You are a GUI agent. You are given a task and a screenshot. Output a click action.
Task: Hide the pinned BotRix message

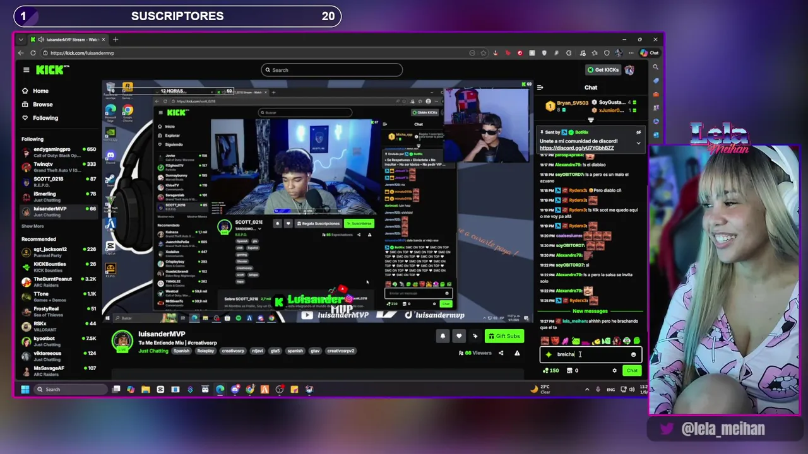638,132
